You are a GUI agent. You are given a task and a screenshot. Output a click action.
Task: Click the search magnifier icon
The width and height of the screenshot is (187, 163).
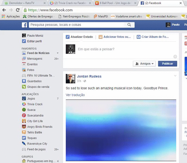[129, 25]
